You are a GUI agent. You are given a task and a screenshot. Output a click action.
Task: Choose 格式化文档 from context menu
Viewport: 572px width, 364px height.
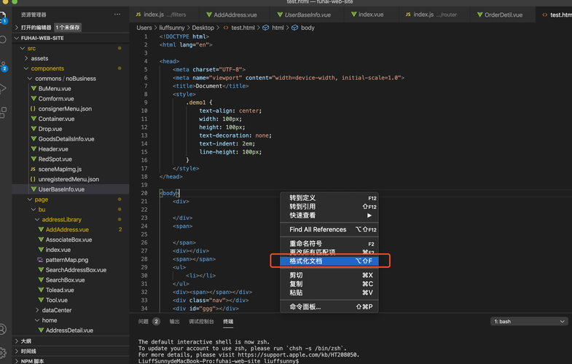tap(329, 261)
